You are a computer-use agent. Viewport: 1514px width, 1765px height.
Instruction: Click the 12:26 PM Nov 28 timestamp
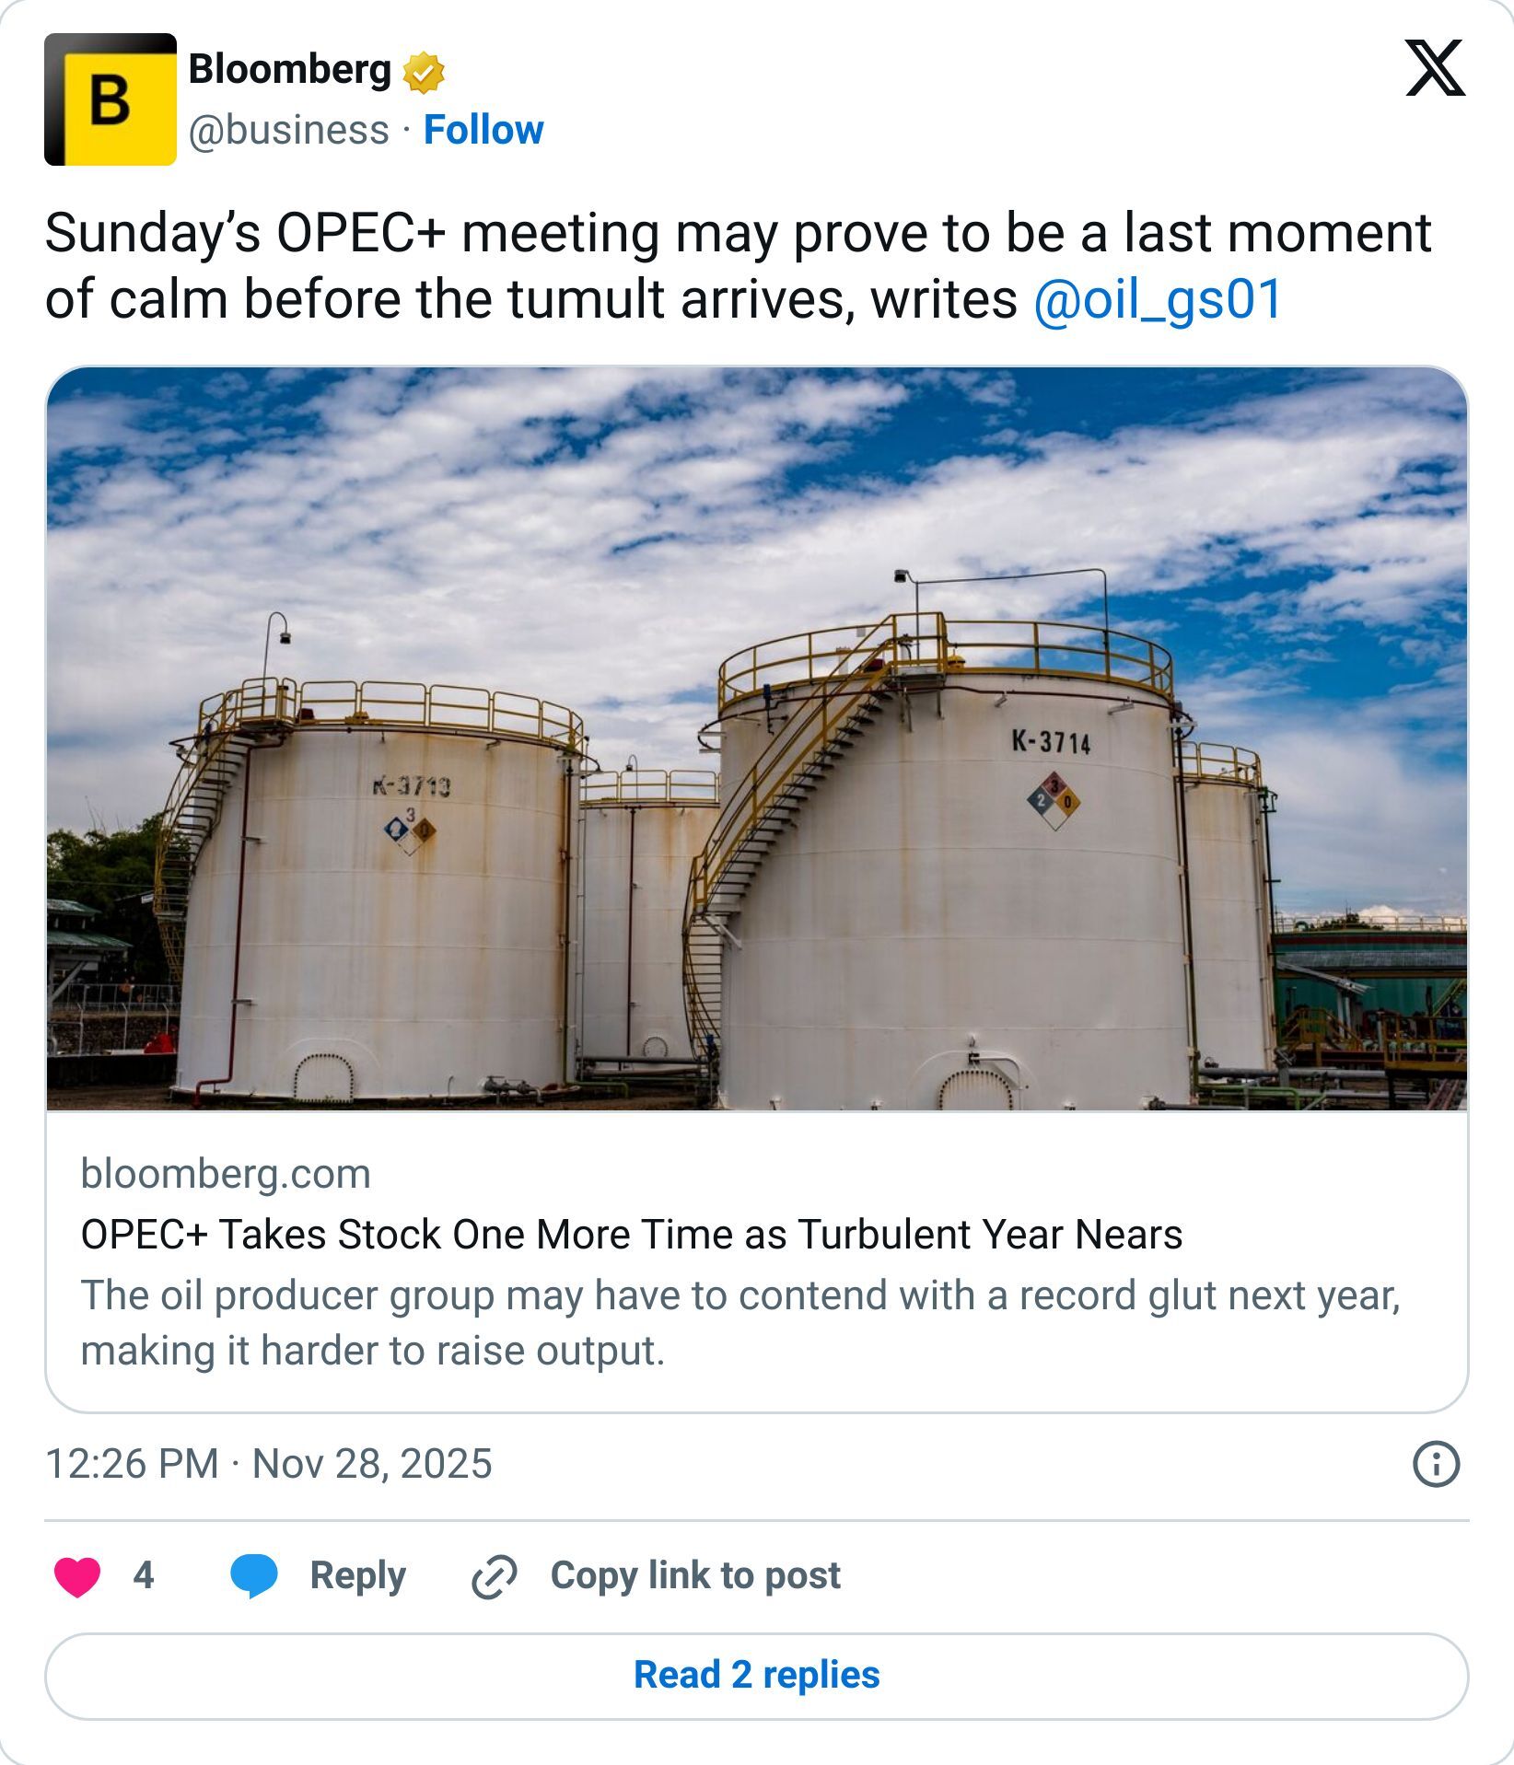pos(269,1464)
